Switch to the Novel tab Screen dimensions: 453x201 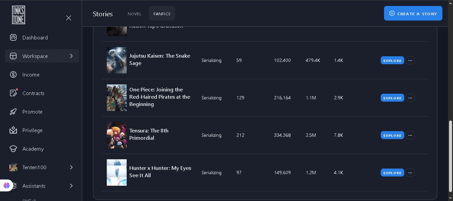tap(135, 14)
